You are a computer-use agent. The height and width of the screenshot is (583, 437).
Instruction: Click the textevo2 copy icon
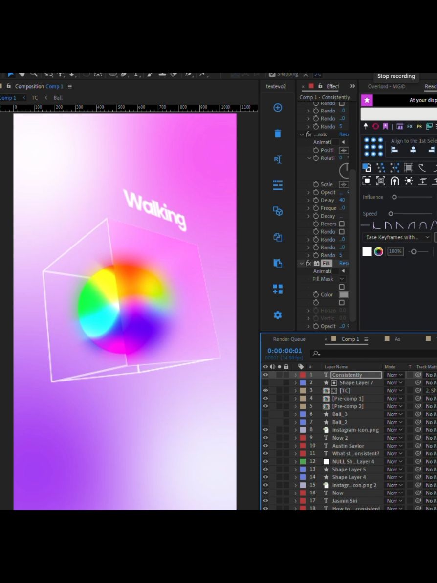click(x=278, y=237)
